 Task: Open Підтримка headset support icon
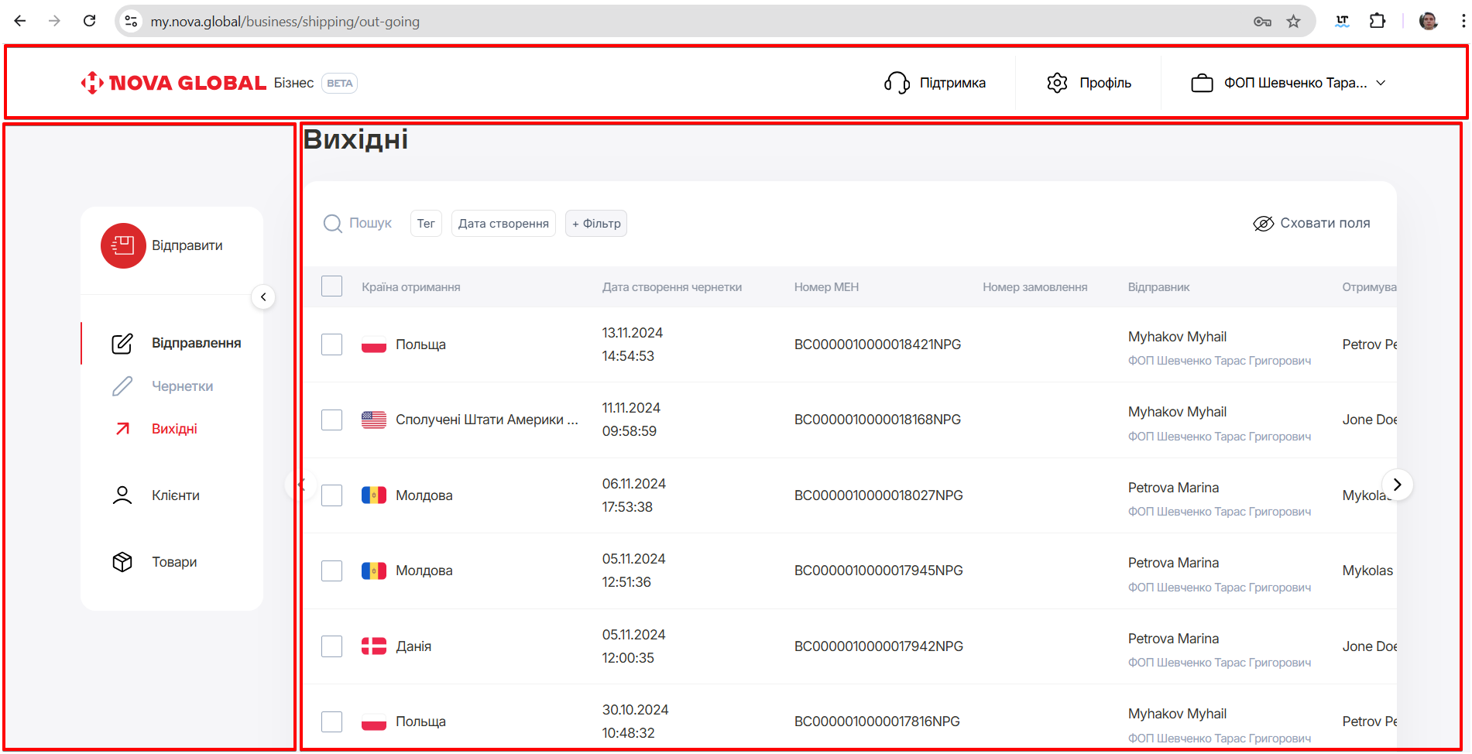897,83
